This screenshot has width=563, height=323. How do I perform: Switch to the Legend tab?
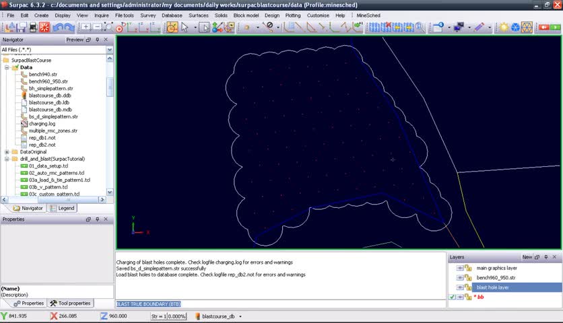[63, 208]
